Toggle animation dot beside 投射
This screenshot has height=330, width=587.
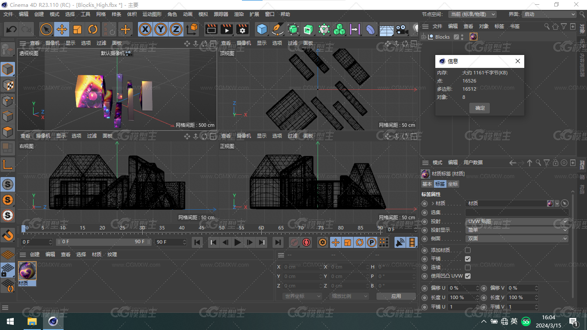click(x=425, y=221)
